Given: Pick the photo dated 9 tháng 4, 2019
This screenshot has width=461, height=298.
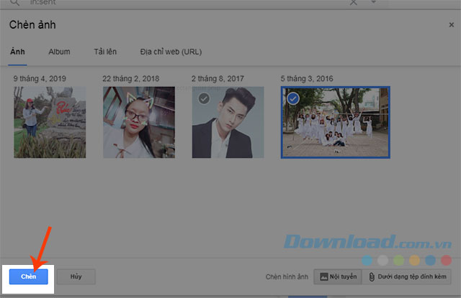Looking at the screenshot, I should pyautogui.click(x=50, y=122).
